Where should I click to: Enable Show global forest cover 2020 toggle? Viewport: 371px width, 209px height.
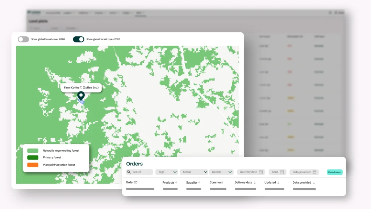coord(24,39)
